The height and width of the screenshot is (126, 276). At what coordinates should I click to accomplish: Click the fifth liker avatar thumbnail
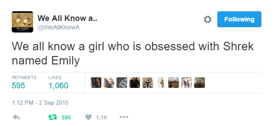pos(148,83)
